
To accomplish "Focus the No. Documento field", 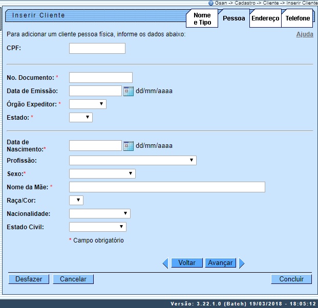I will point(101,77).
